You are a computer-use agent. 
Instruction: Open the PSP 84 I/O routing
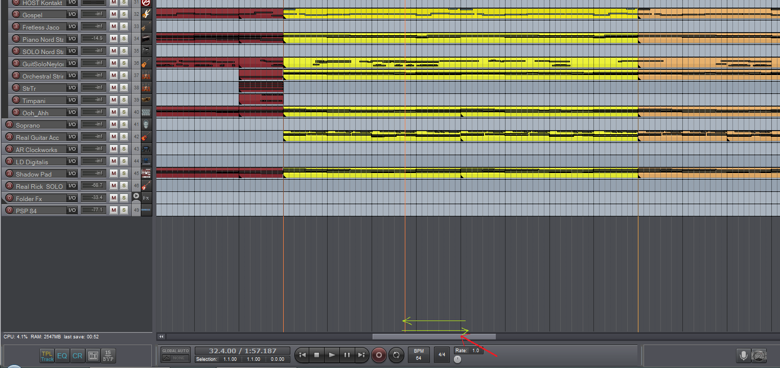[x=72, y=210]
